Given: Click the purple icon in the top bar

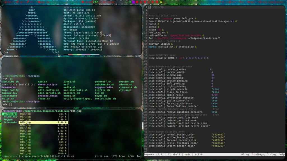Looking at the screenshot, I should coord(134,2).
